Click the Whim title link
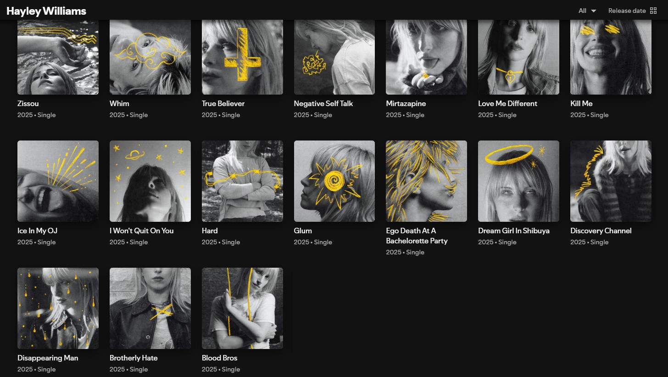This screenshot has width=668, height=377. click(119, 103)
